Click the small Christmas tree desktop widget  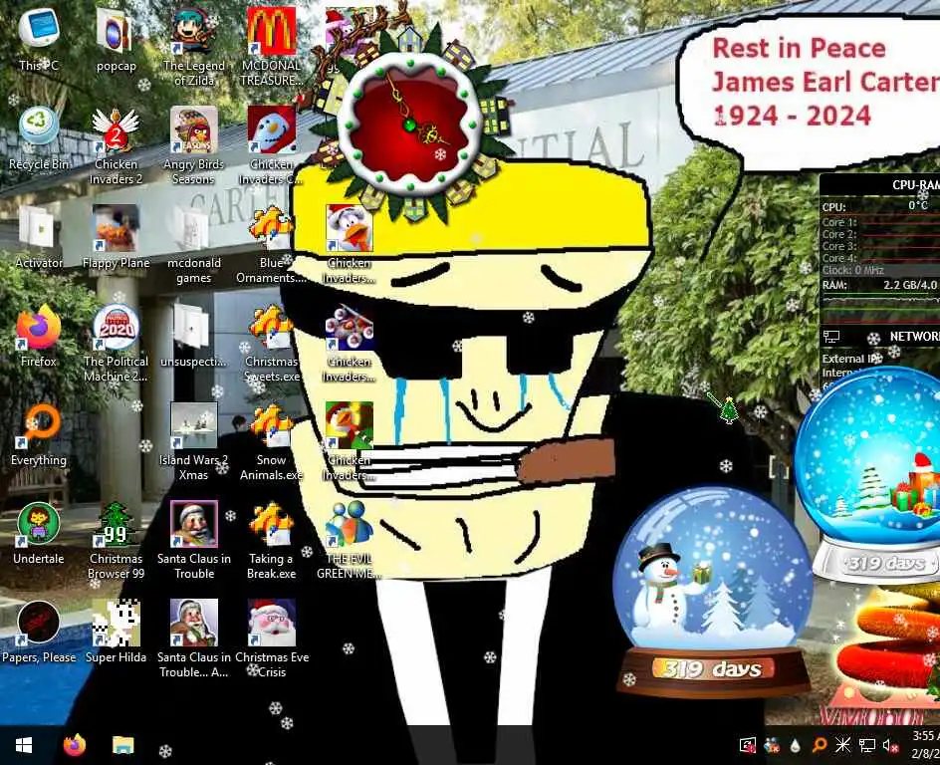pyautogui.click(x=728, y=410)
